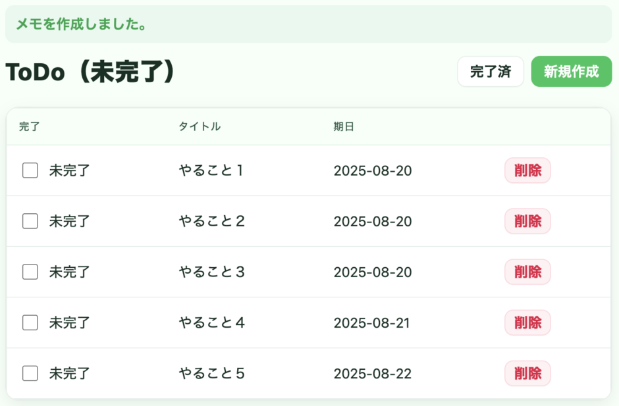The width and height of the screenshot is (619, 406).
Task: Click the ToDo（未完了）page heading
Action: pyautogui.click(x=90, y=72)
